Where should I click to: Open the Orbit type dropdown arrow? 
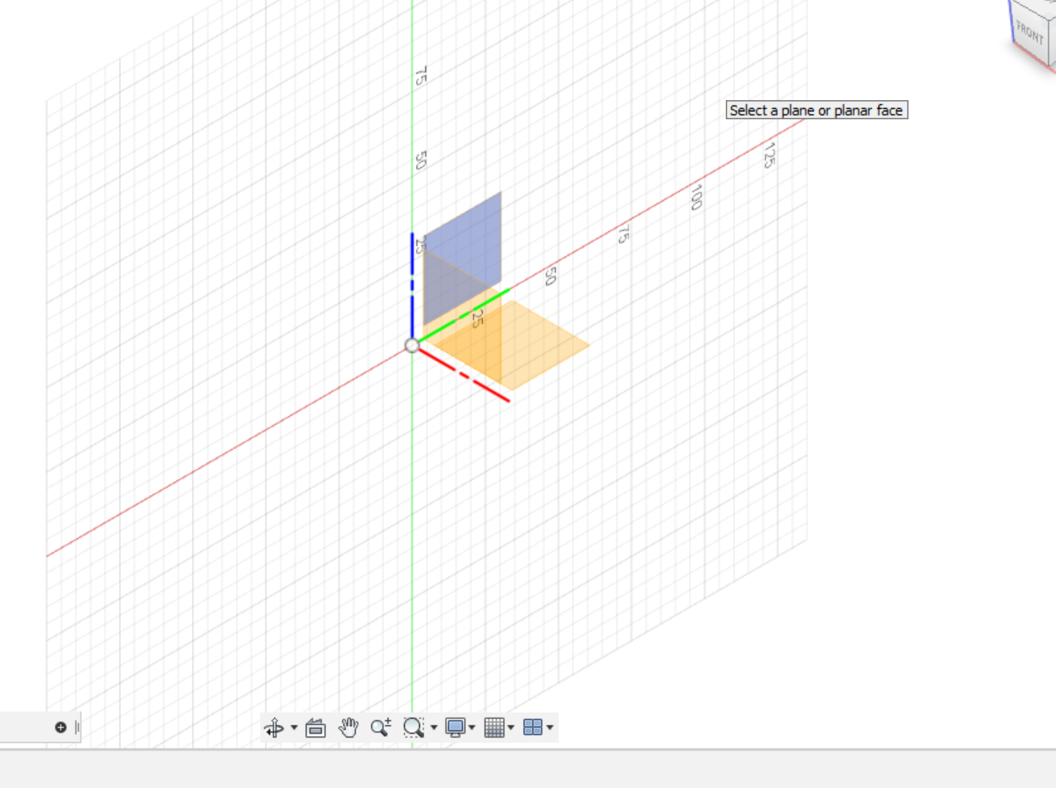294,727
